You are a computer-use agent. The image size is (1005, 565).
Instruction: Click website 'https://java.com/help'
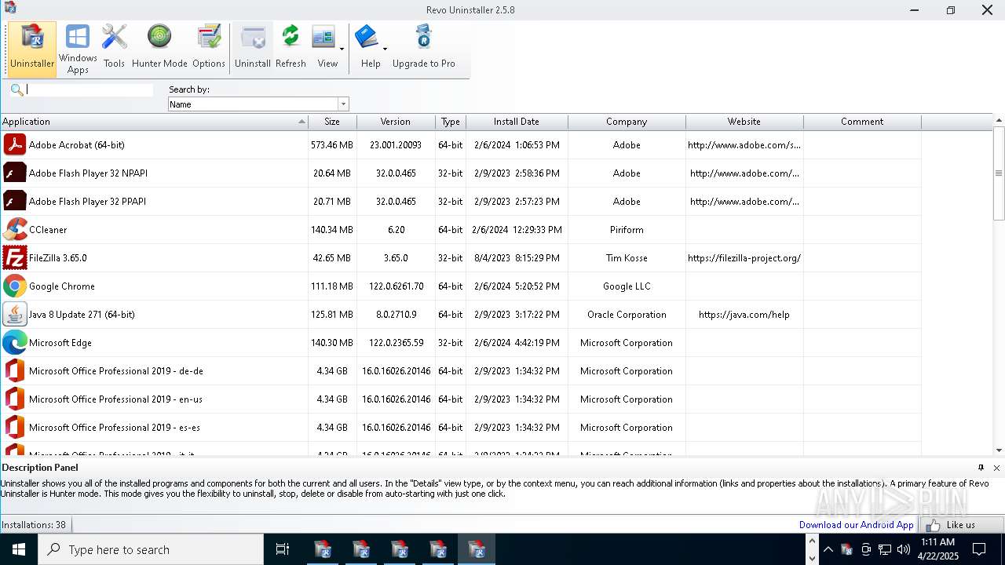[x=744, y=315]
